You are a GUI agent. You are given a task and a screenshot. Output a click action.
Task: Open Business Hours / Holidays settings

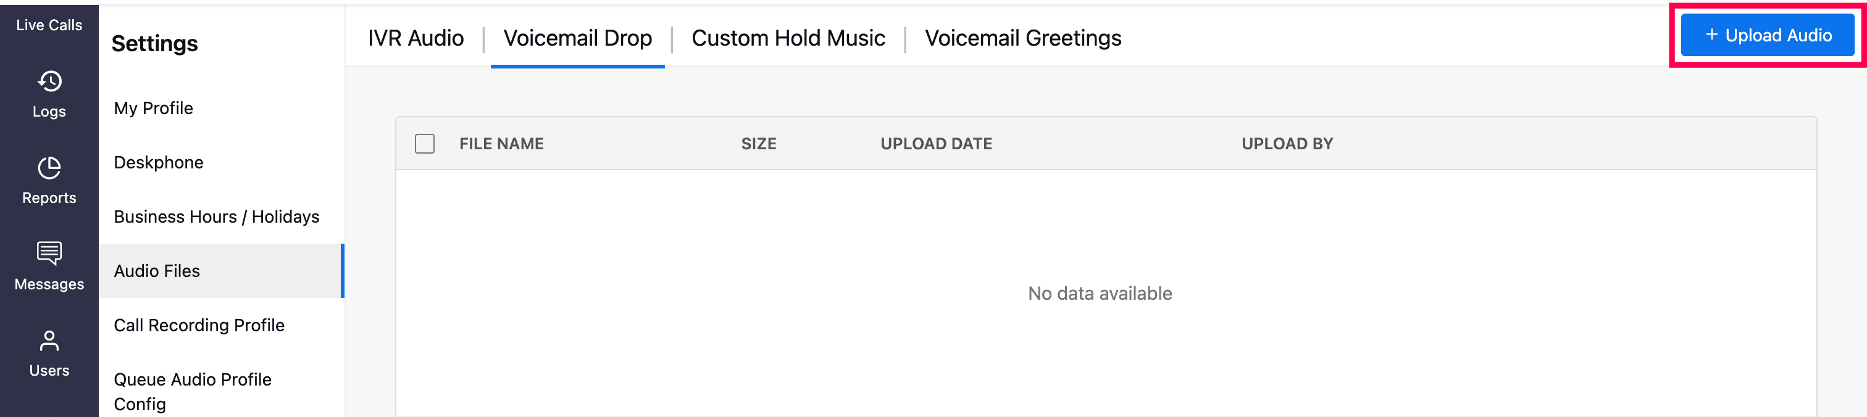pyautogui.click(x=216, y=217)
